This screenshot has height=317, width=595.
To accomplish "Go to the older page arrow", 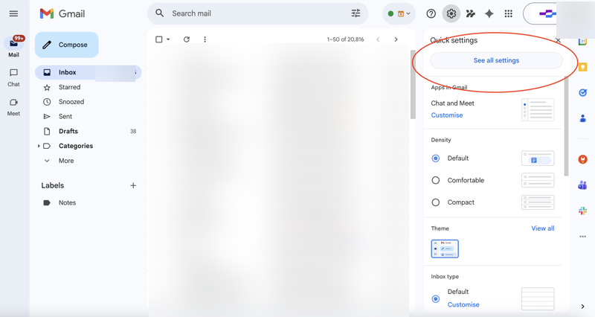I will coord(396,39).
